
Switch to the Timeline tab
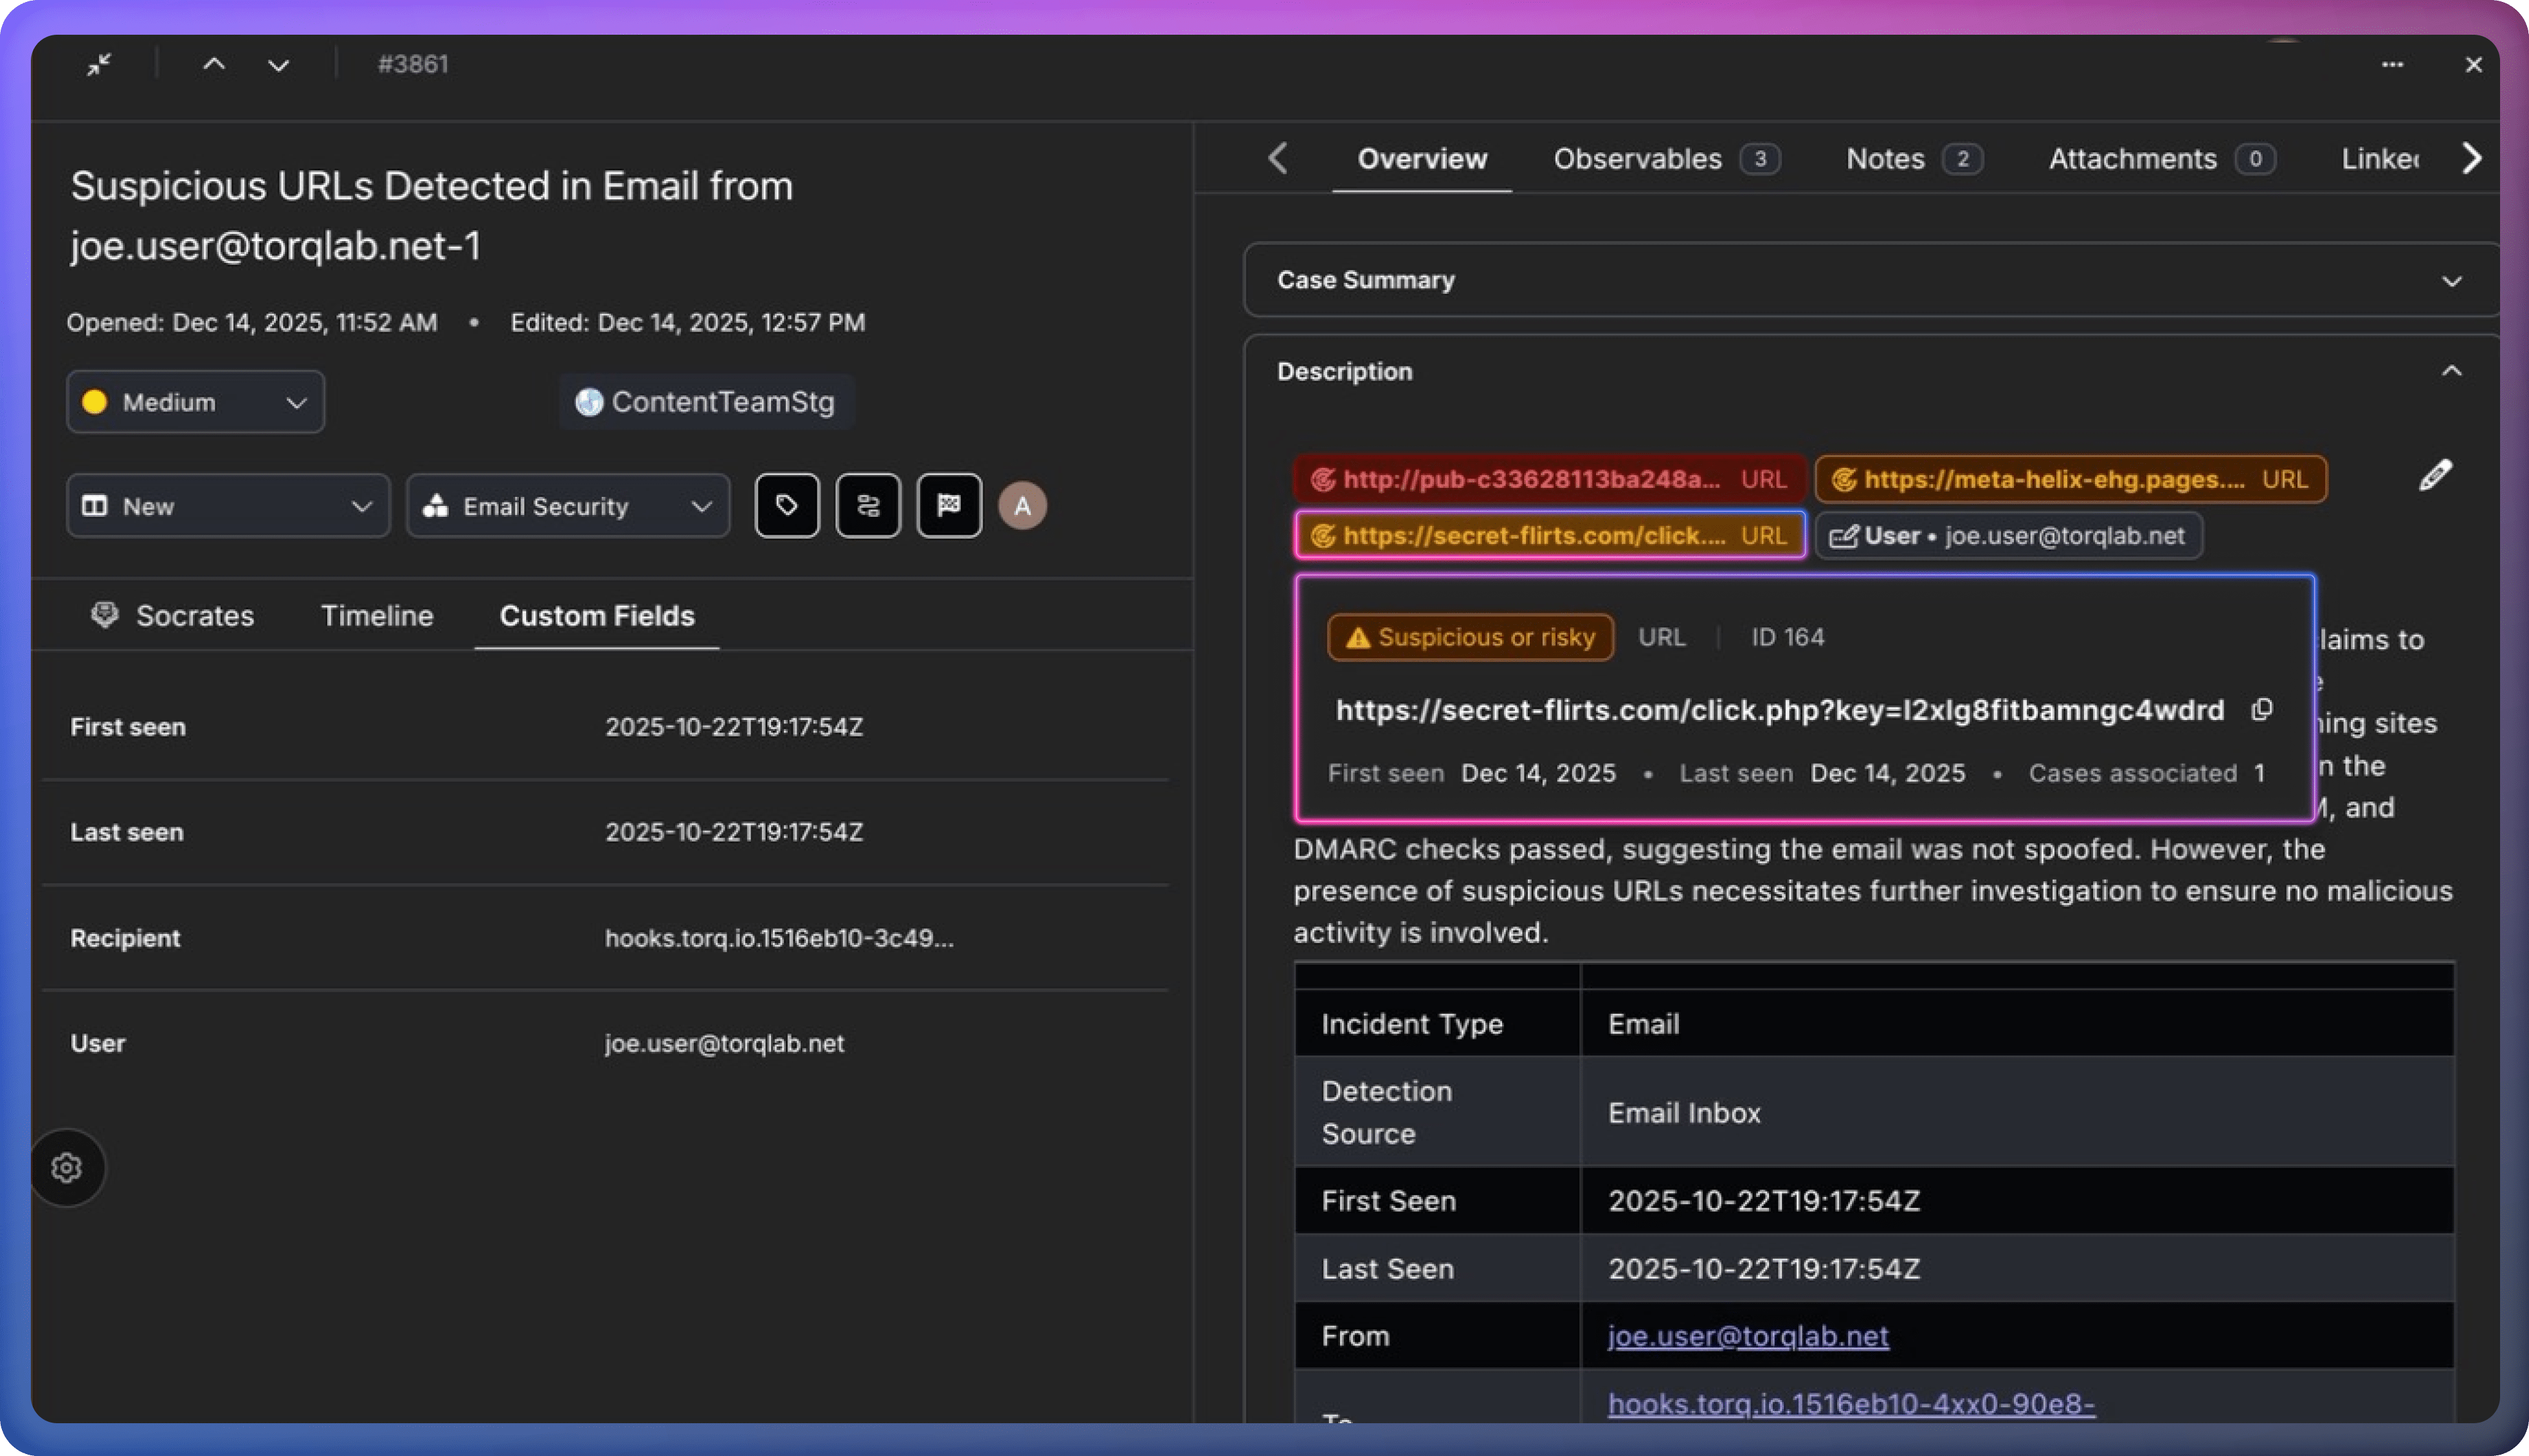(x=377, y=616)
